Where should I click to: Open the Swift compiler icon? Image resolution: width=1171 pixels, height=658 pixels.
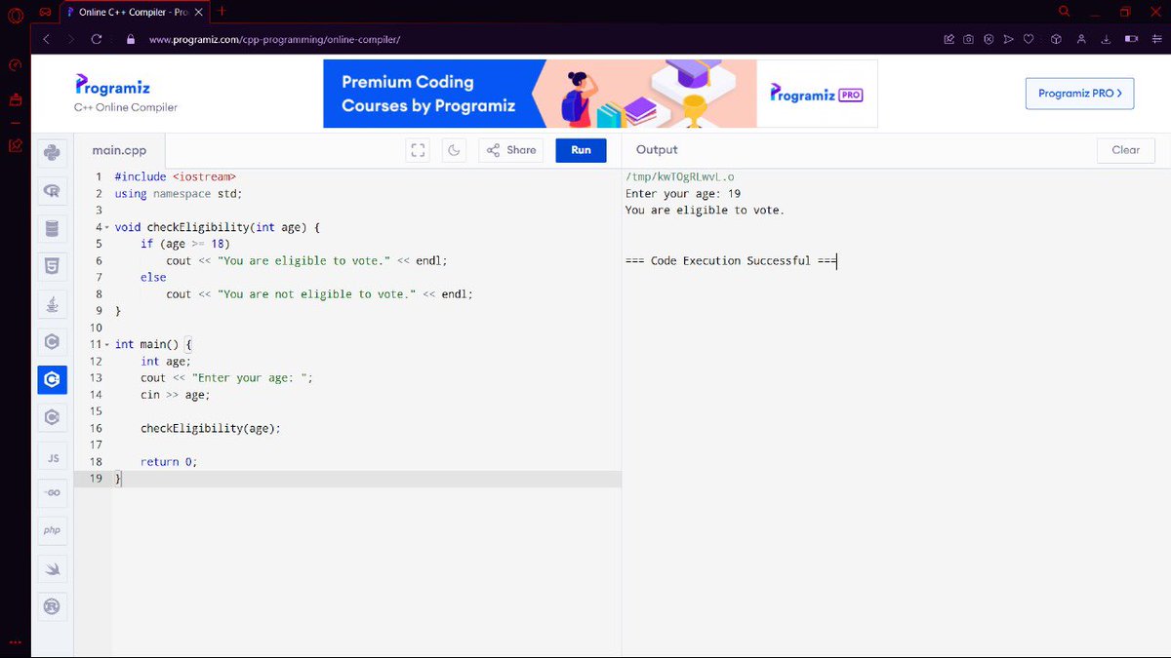point(52,568)
